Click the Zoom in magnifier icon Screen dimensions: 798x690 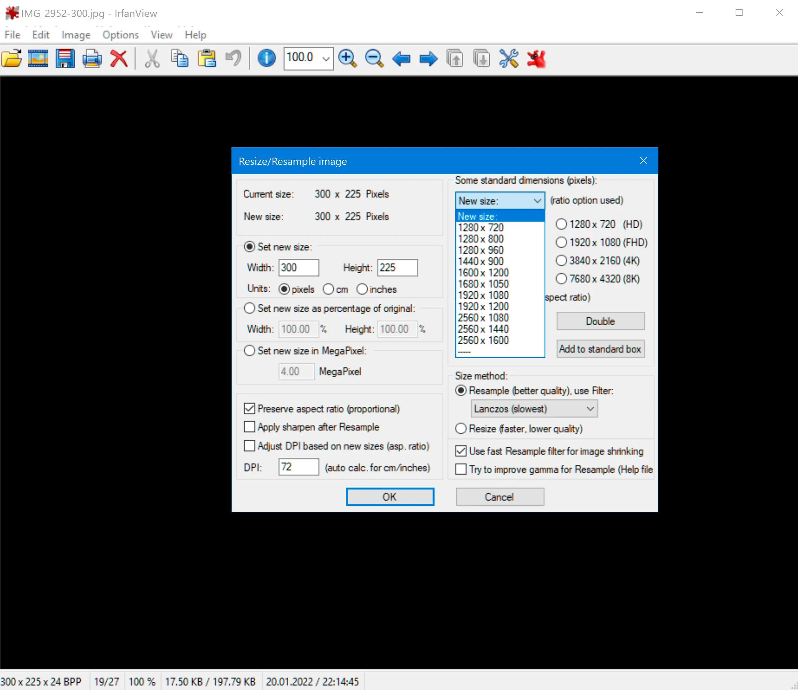tap(348, 59)
